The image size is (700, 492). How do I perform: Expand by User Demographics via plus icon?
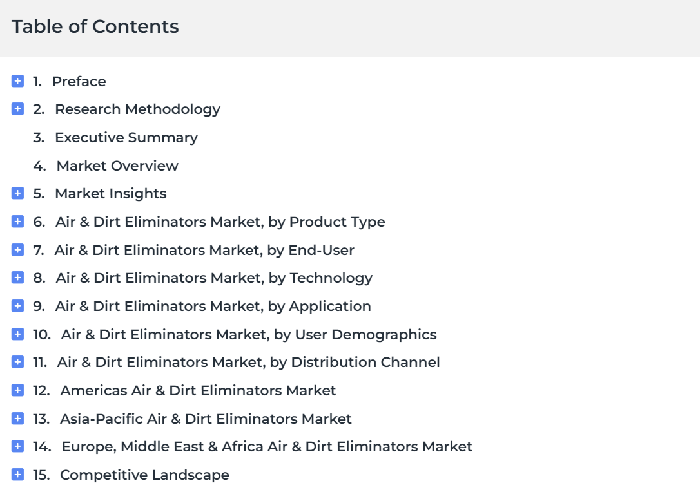[x=17, y=334]
